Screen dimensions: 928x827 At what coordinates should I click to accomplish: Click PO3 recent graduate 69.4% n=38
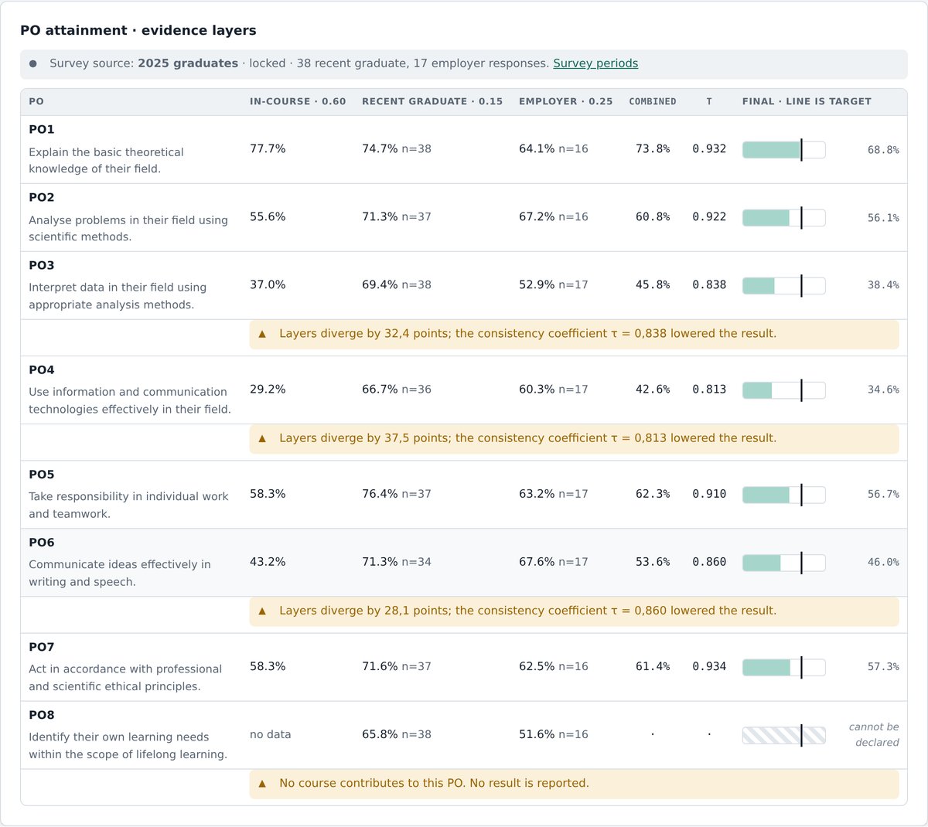coord(397,284)
